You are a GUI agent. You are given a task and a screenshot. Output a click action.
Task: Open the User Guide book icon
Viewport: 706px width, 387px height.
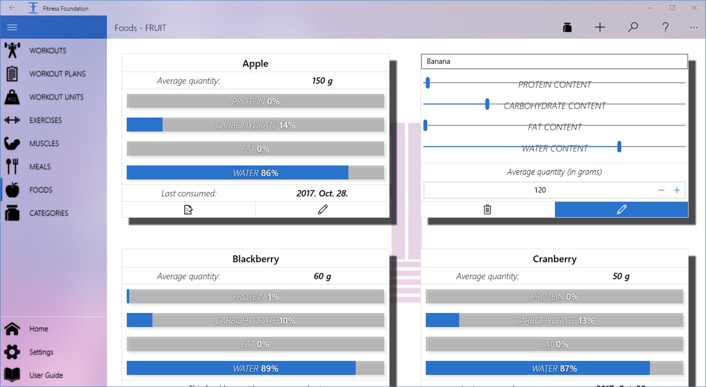12,375
